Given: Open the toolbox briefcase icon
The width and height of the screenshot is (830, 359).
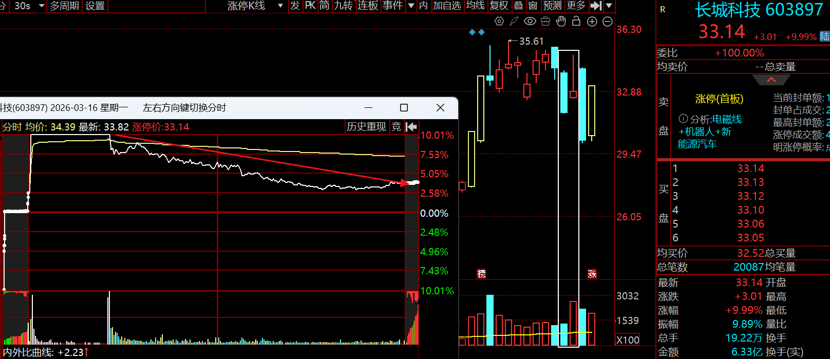Looking at the screenshot, I should pos(545,21).
